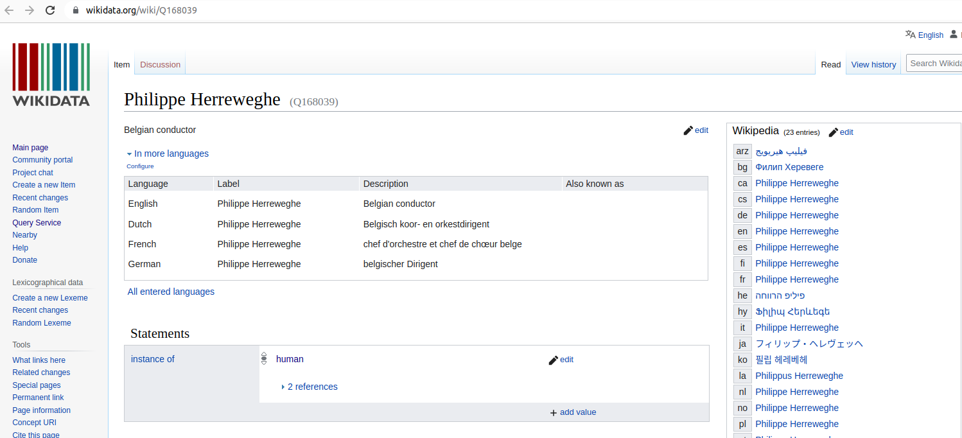The width and height of the screenshot is (962, 438).
Task: Click the browser reload icon
Action: [50, 10]
